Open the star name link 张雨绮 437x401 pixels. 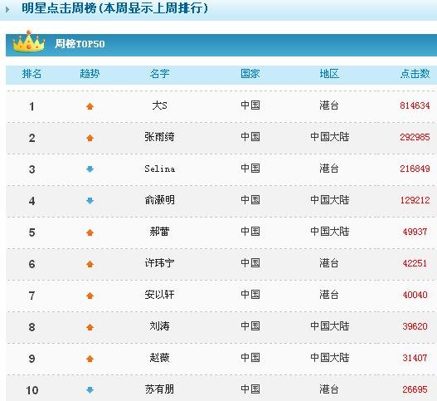pos(159,137)
